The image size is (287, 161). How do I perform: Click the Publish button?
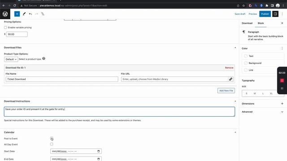[x=265, y=14]
